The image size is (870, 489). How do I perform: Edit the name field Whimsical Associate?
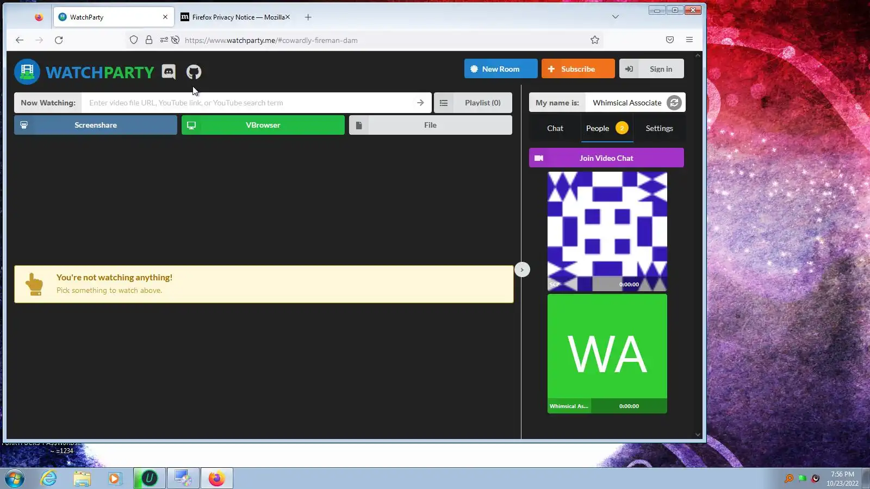626,103
